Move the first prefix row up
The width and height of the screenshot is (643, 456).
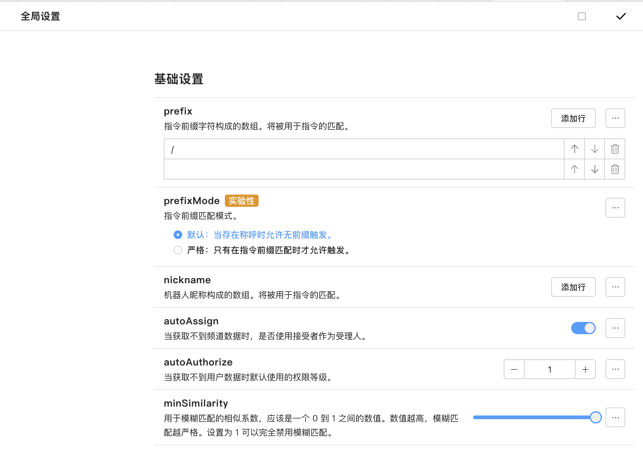574,149
